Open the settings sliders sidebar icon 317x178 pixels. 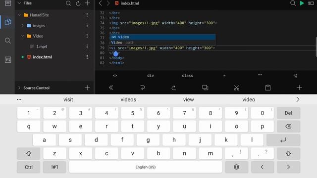point(8,59)
